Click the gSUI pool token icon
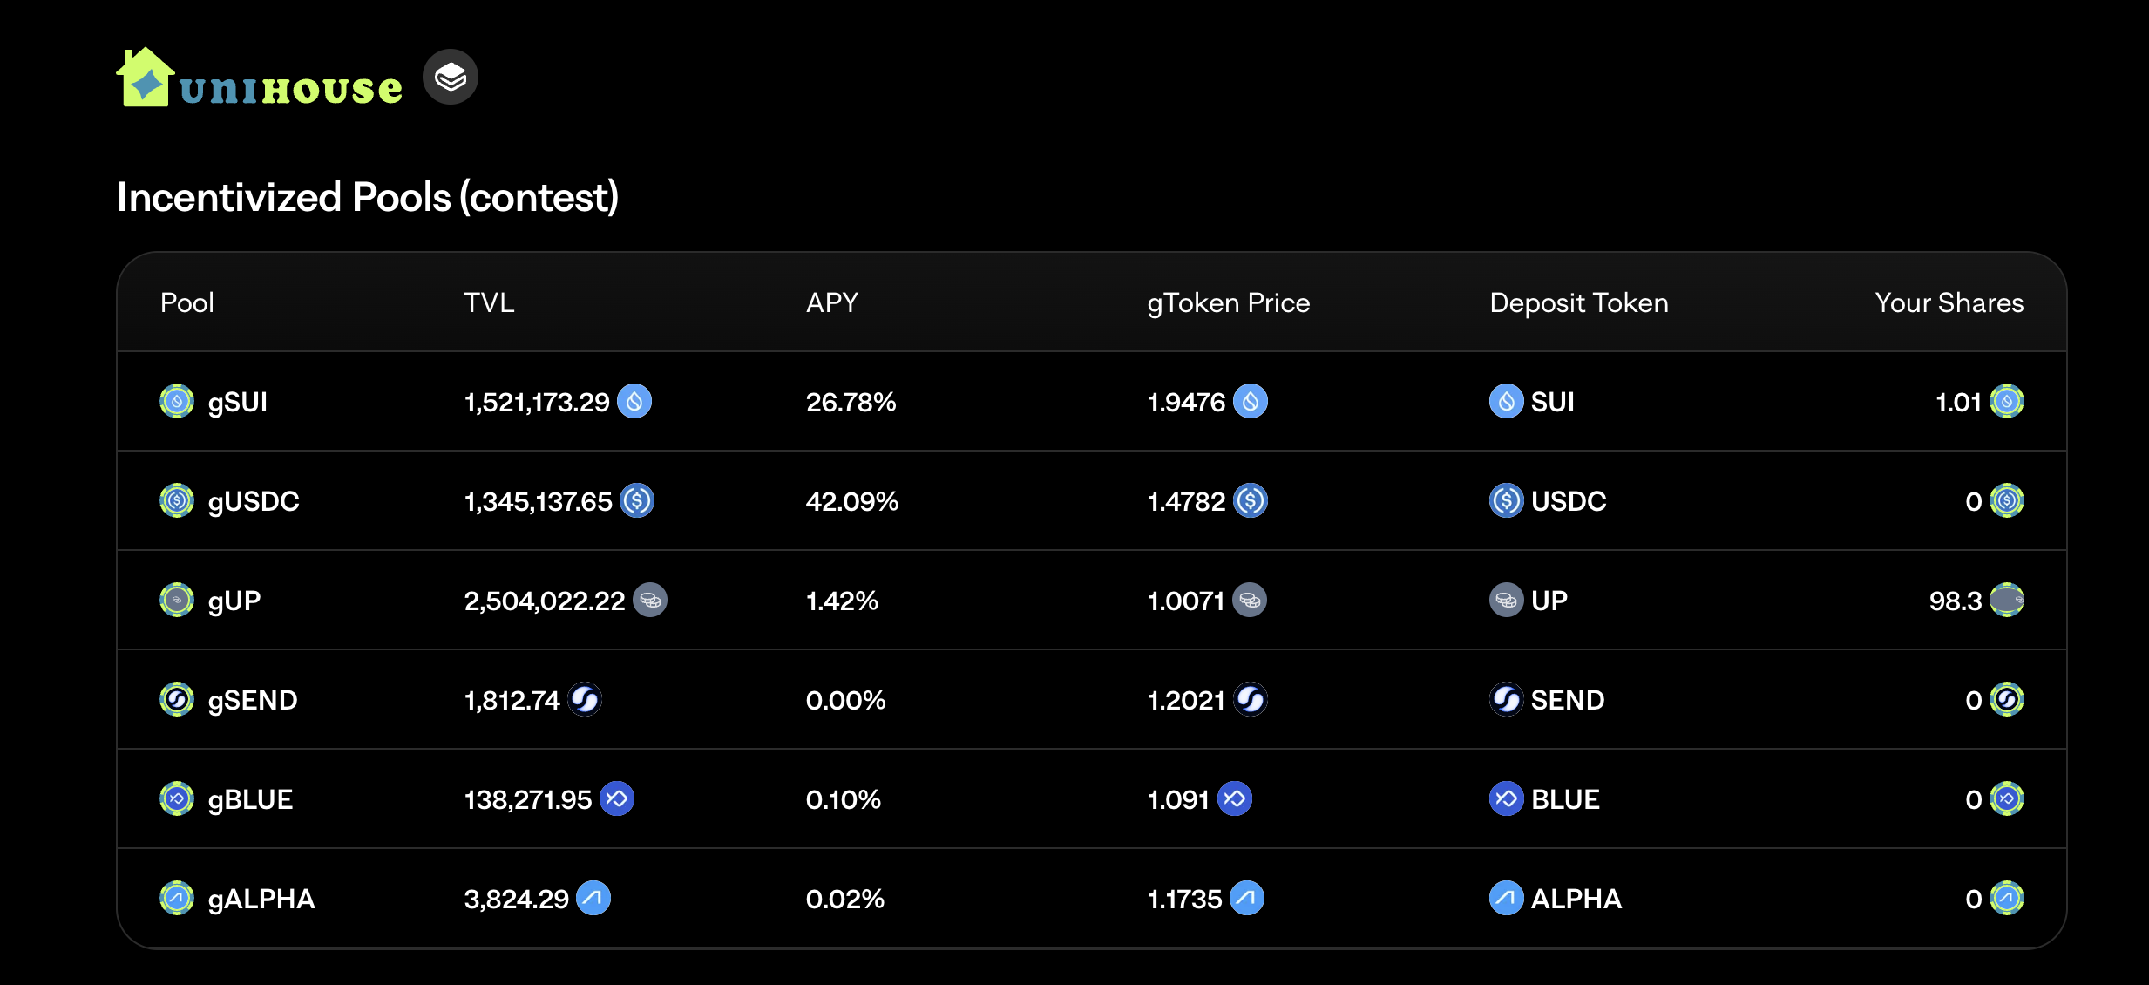Screen dimensions: 2149x985 [x=177, y=402]
